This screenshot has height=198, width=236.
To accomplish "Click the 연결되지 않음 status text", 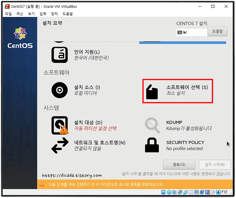I will (88, 148).
